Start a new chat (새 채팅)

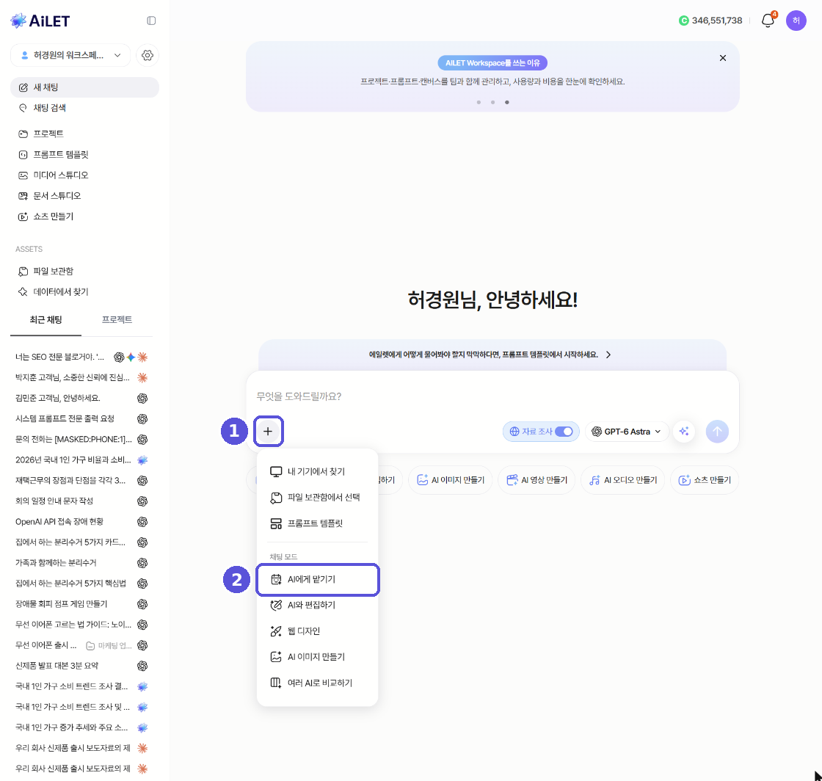84,87
